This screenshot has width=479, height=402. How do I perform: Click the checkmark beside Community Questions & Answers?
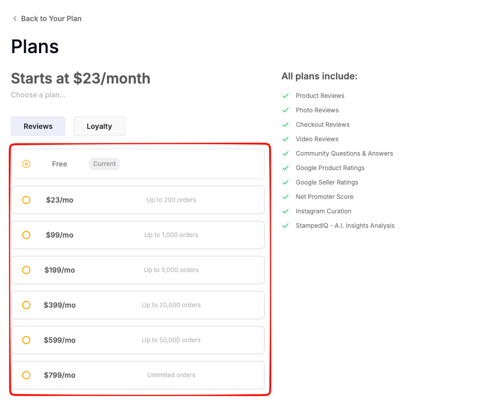pos(286,154)
